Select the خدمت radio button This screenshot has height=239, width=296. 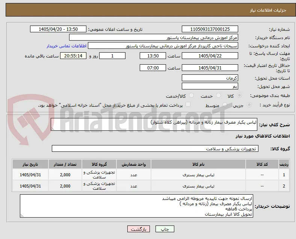[218, 95]
